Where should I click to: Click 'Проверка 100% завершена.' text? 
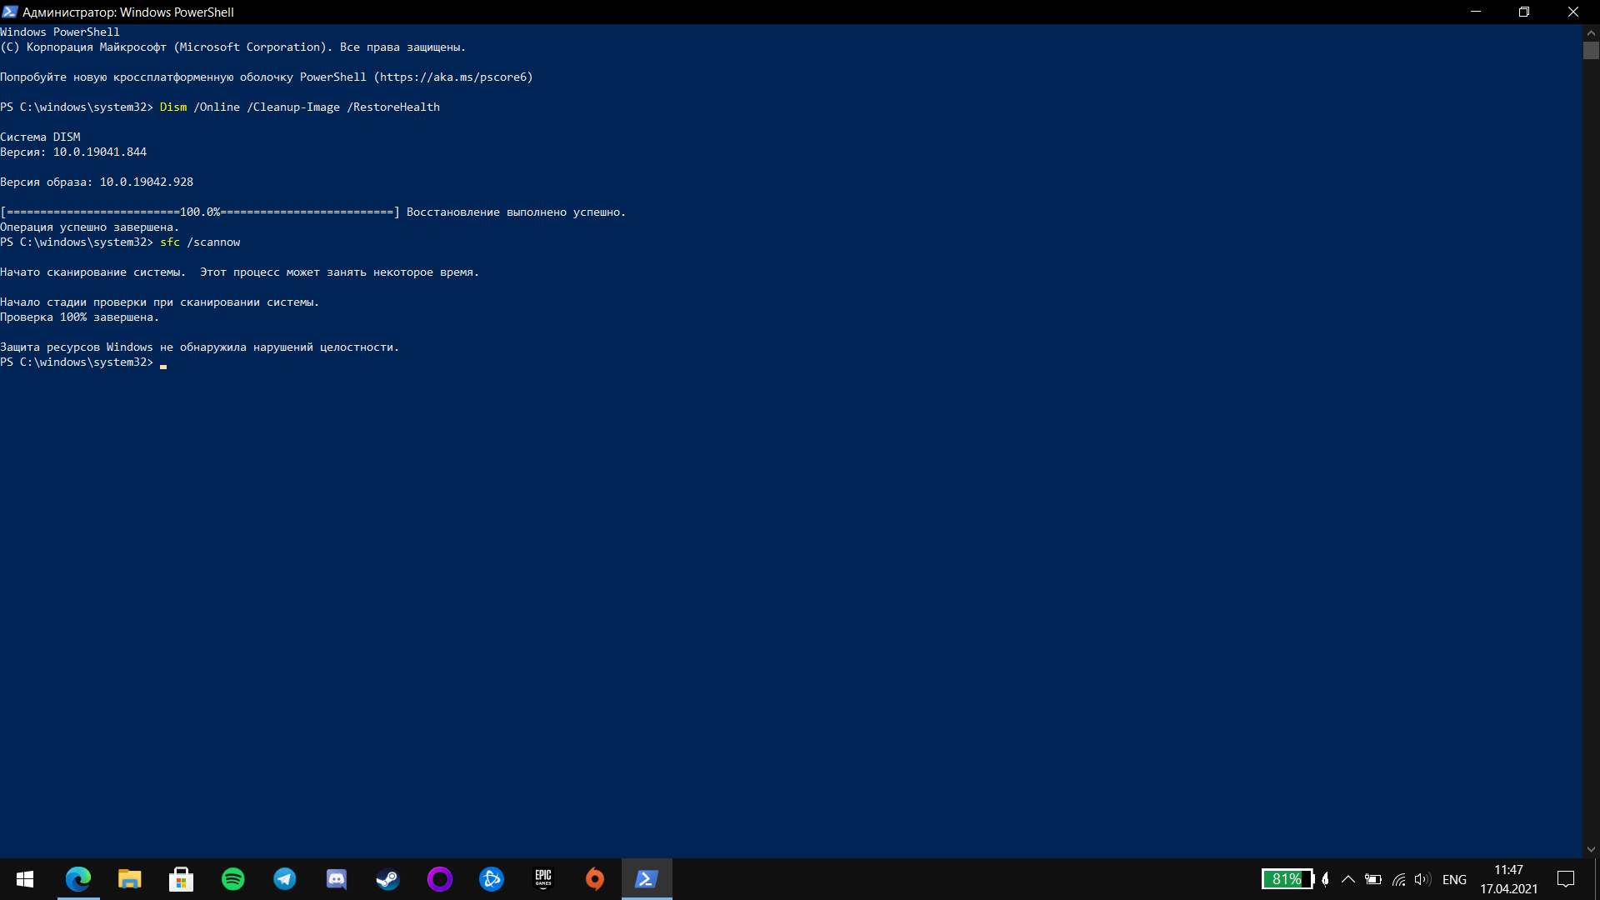click(x=80, y=317)
